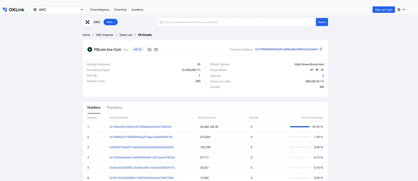The height and width of the screenshot is (181, 418).
Task: Expand the language dropdown chevron
Action: point(404,10)
